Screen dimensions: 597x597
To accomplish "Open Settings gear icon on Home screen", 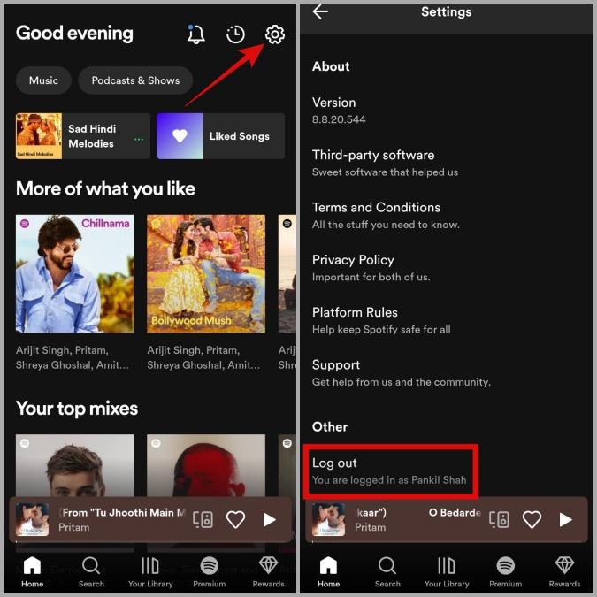I will click(274, 34).
